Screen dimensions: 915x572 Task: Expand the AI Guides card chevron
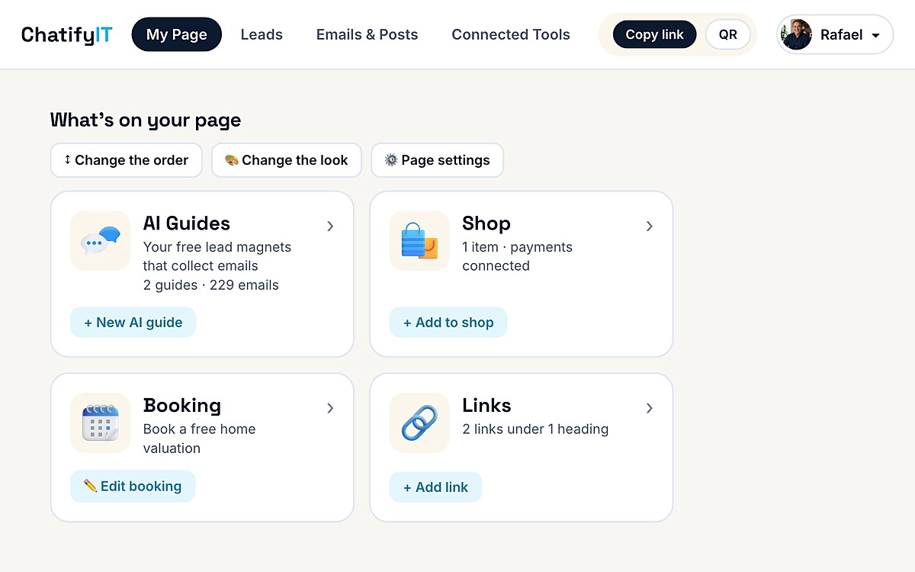(330, 226)
